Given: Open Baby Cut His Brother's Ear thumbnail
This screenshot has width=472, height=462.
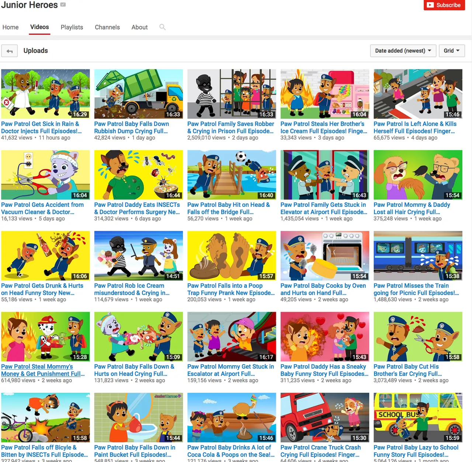Looking at the screenshot, I should [418, 336].
